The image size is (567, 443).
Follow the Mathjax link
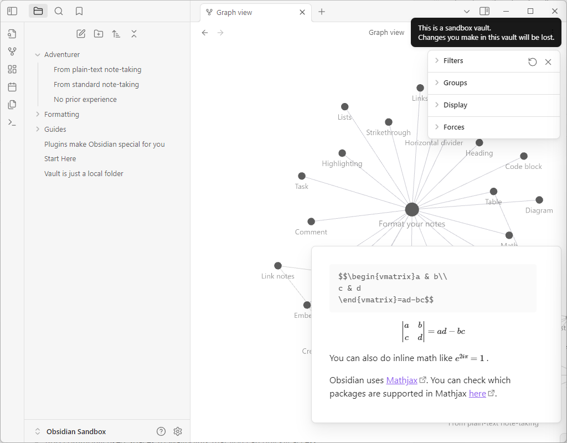402,380
